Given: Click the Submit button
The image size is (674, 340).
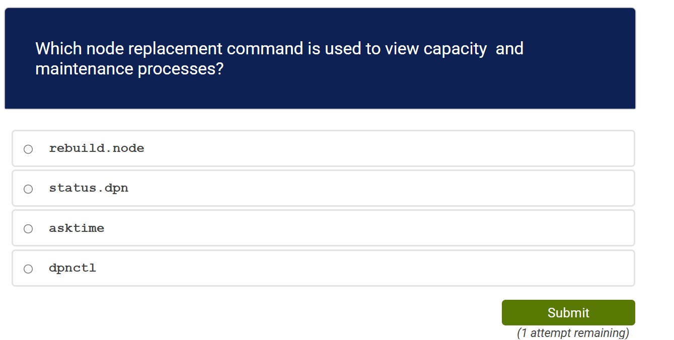Looking at the screenshot, I should click(568, 312).
